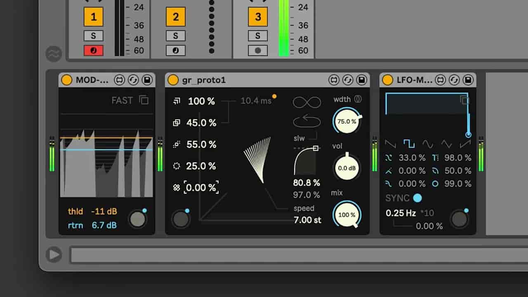Click the wdth knob showing 75.0 %
528x297 pixels.
(x=346, y=121)
